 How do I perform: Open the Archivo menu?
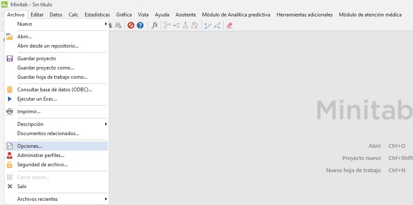pyautogui.click(x=16, y=15)
